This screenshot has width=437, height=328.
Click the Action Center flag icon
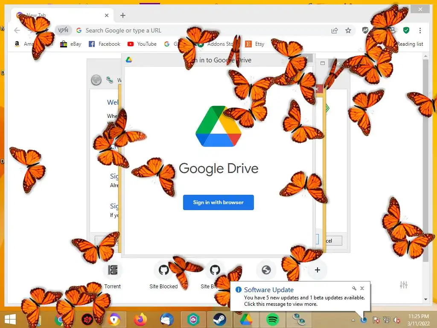tap(376, 320)
